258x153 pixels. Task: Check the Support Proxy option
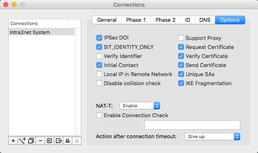coord(181,38)
